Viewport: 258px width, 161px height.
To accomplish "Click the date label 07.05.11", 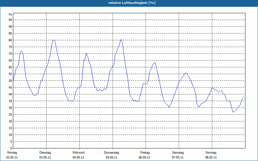I will [178, 157].
